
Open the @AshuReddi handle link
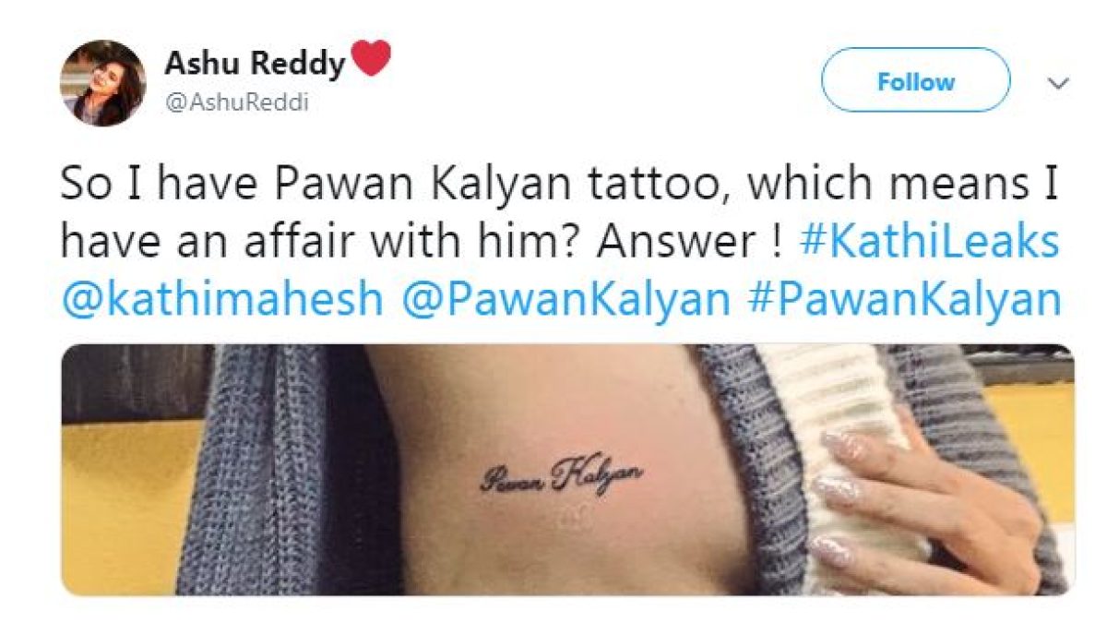point(236,104)
